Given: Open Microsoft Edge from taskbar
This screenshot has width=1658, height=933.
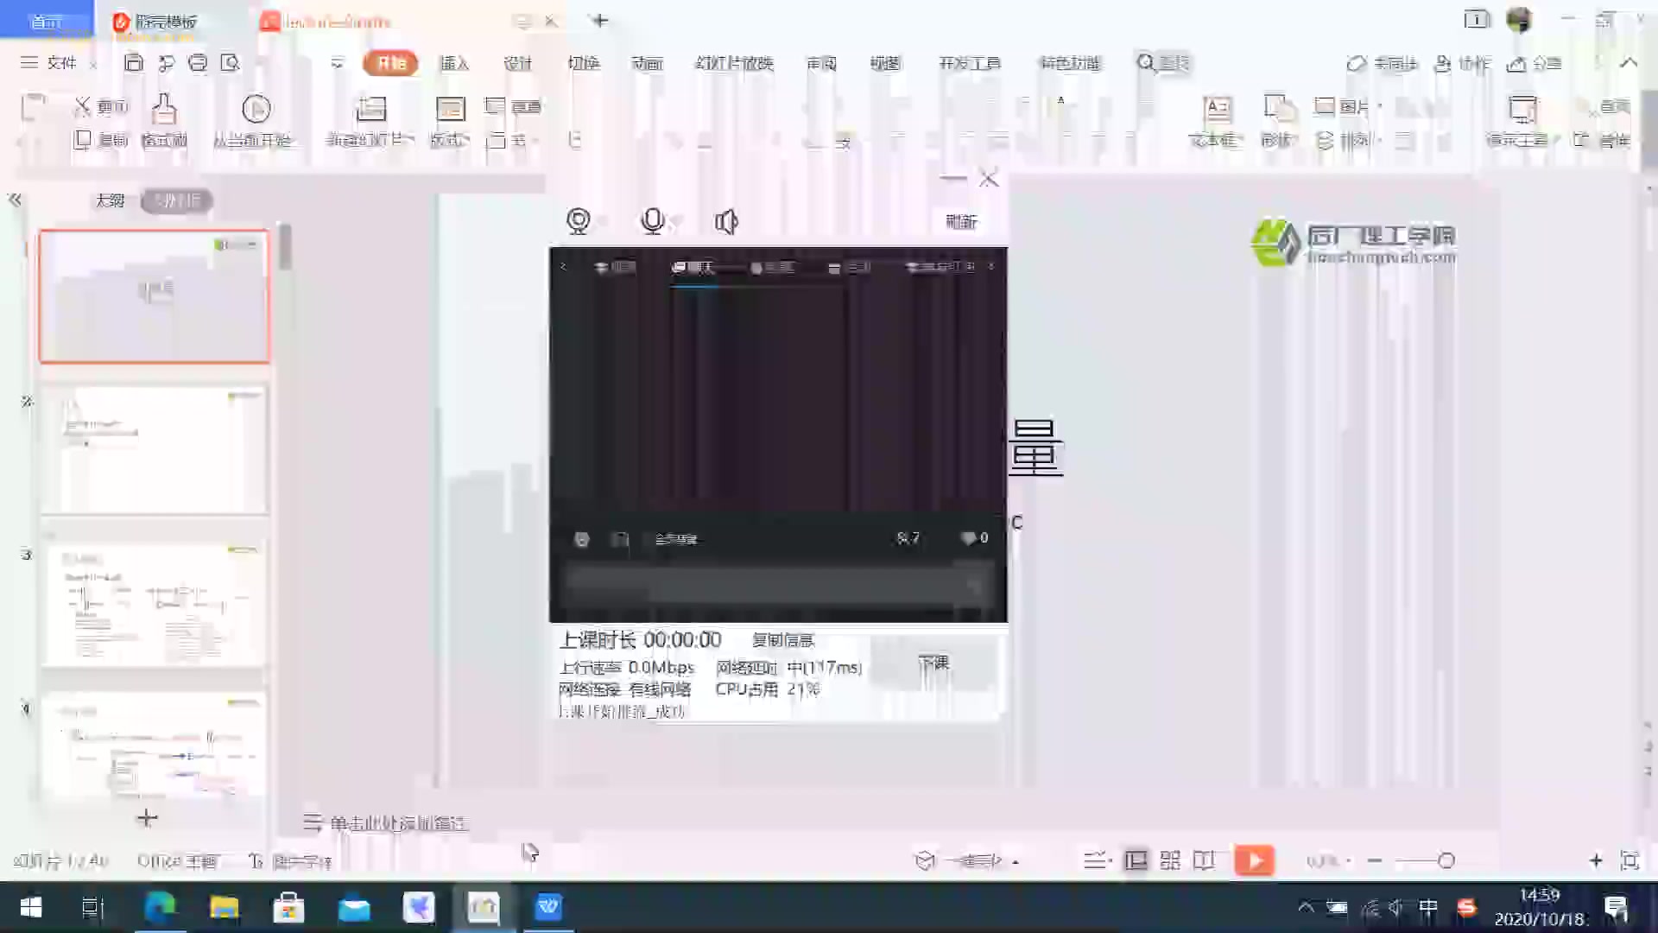Looking at the screenshot, I should (160, 907).
